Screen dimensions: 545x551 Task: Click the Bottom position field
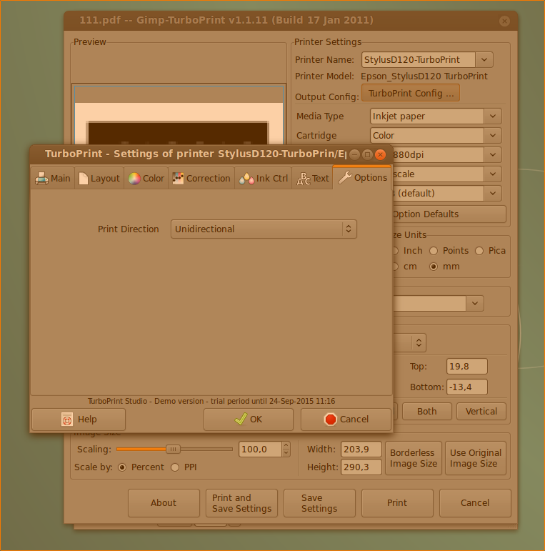(467, 387)
